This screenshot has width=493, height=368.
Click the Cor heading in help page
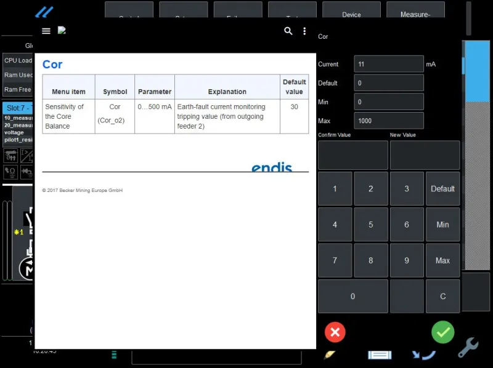pos(52,65)
